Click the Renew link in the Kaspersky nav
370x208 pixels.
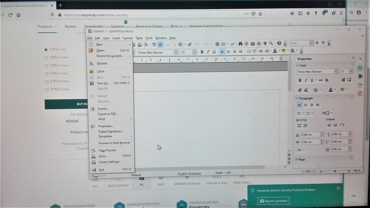tap(70, 26)
